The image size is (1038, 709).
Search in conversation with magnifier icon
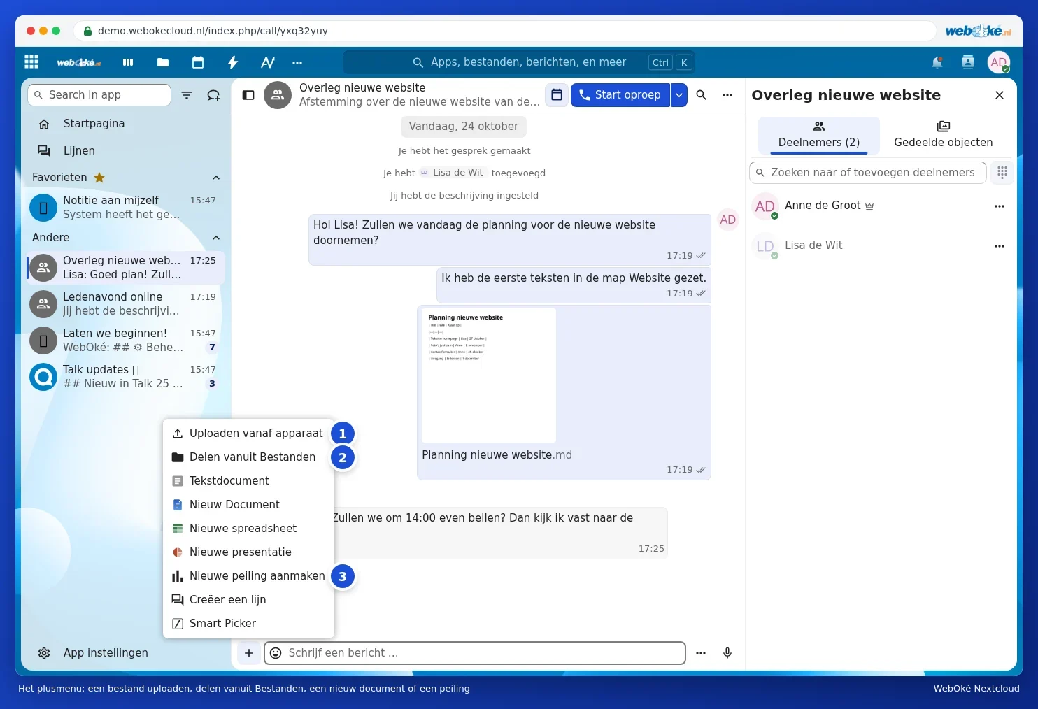(x=702, y=95)
